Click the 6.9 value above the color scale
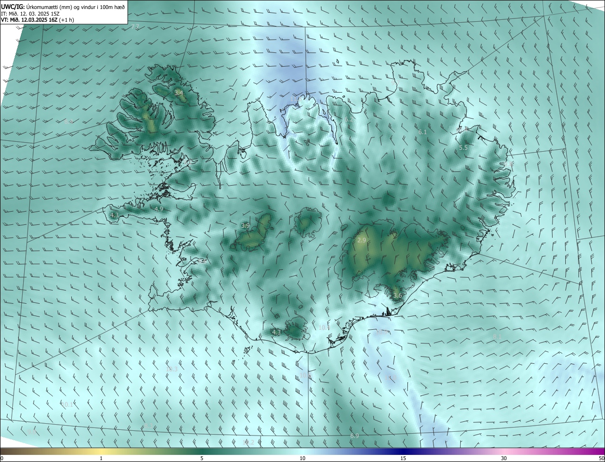The height and width of the screenshot is (462, 605). coord(354,436)
